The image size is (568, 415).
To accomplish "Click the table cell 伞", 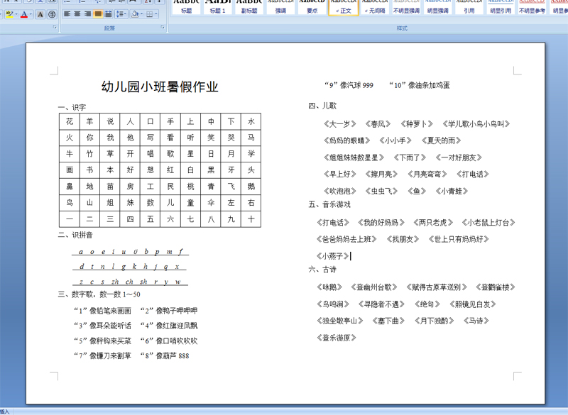I will click(x=211, y=203).
